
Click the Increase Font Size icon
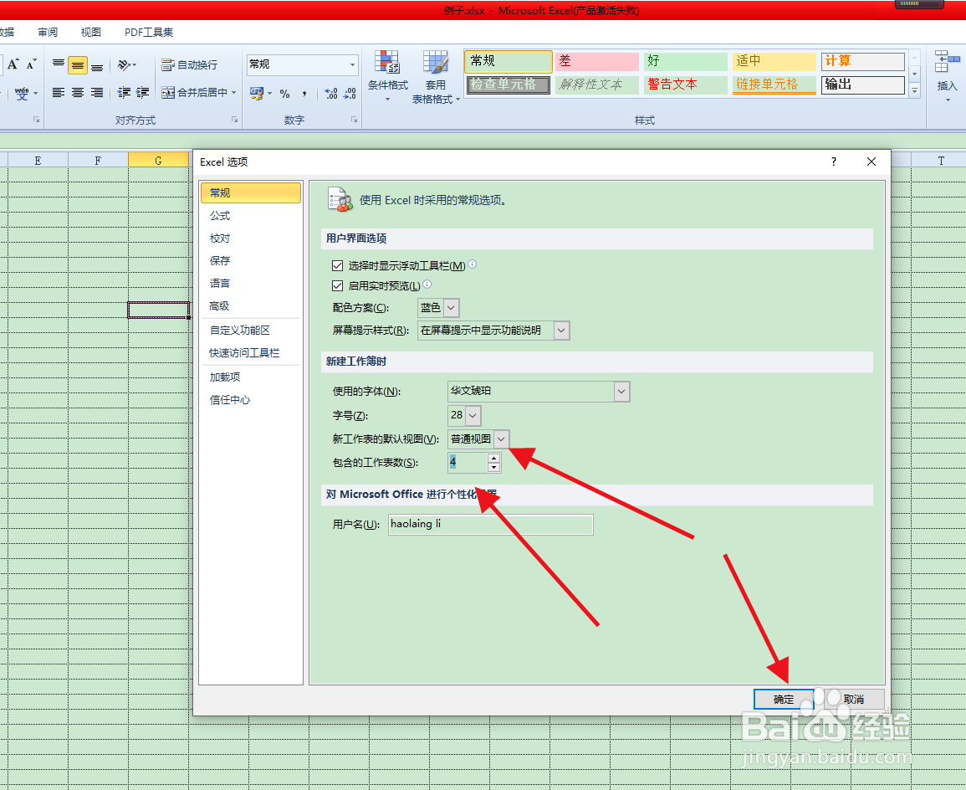coord(13,64)
